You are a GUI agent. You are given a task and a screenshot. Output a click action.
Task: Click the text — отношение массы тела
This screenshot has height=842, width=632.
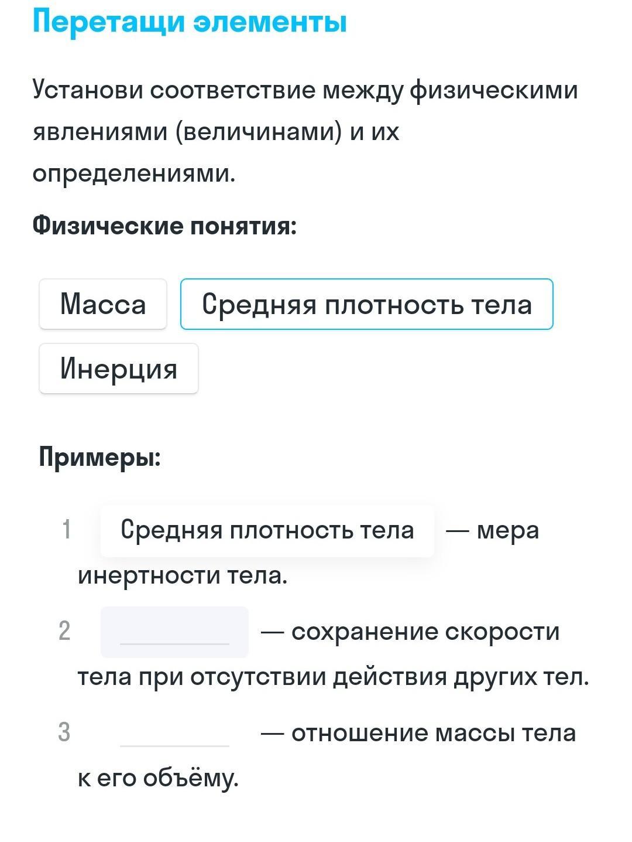(x=418, y=733)
